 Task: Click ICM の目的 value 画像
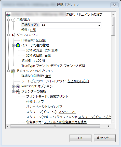pyautogui.click(x=48, y=56)
